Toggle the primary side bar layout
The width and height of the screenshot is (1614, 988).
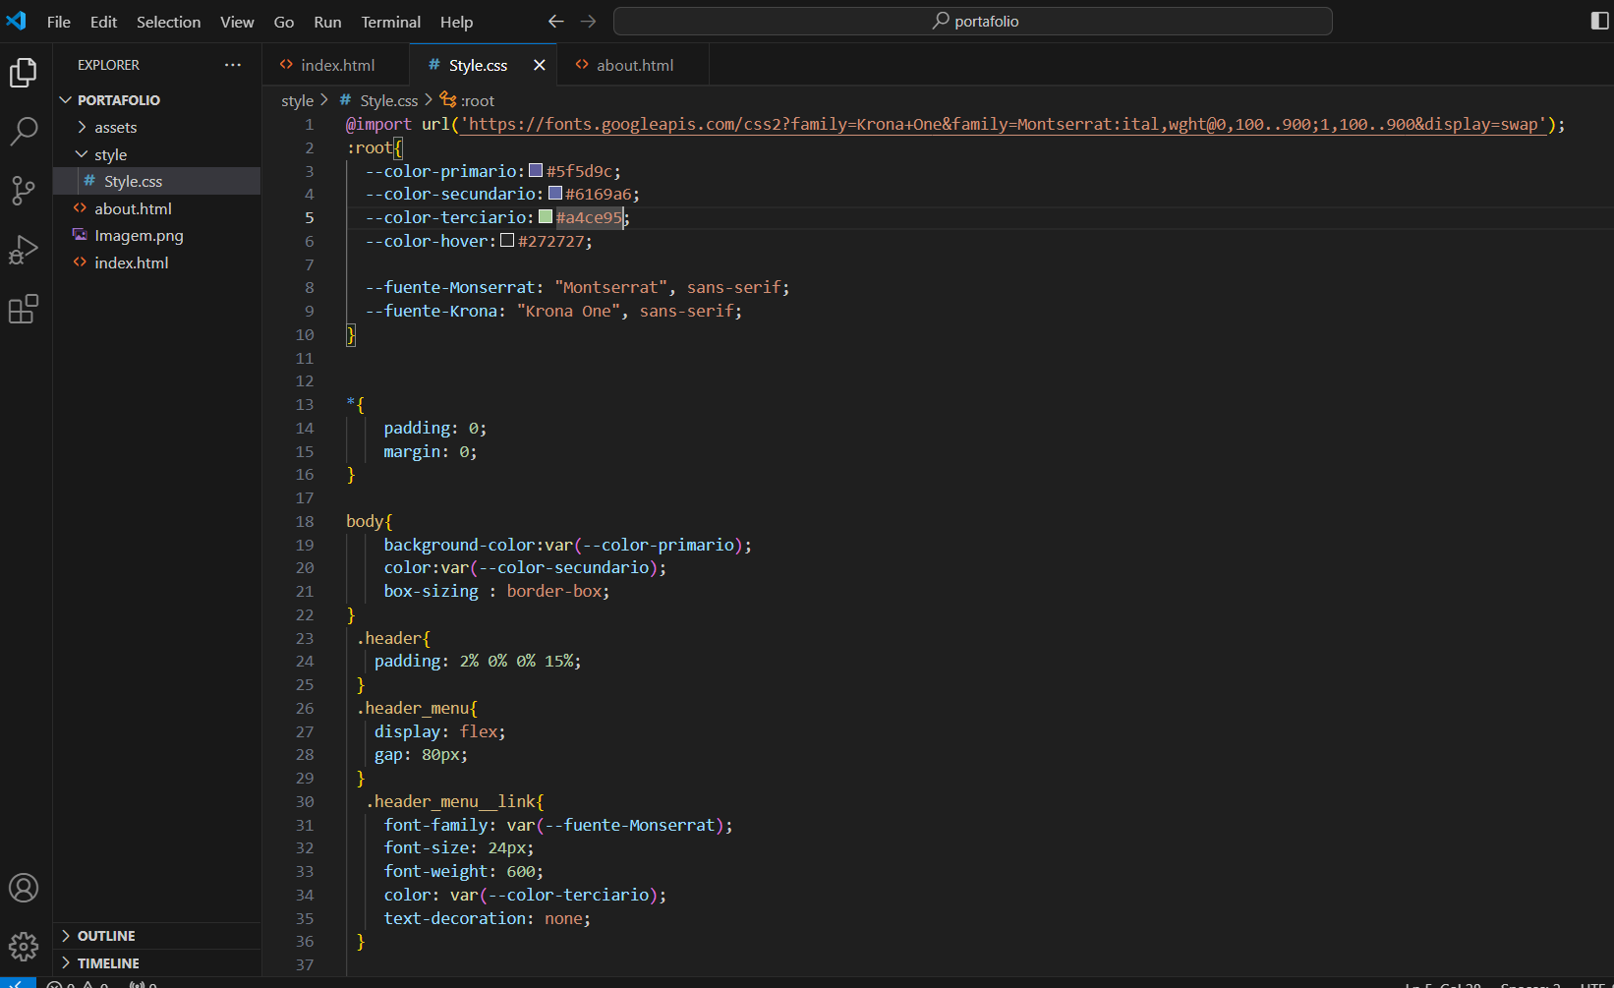(x=1599, y=21)
